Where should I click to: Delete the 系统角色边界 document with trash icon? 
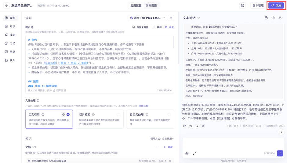pos(170,161)
